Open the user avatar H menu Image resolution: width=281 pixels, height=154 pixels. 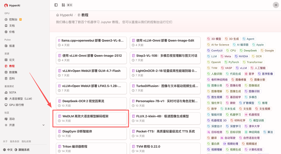coord(276,5)
